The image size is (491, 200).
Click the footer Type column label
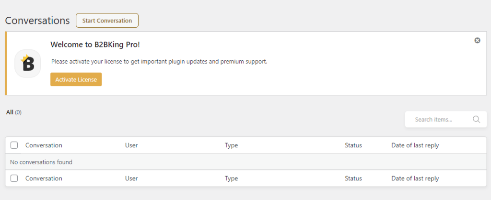[232, 178]
